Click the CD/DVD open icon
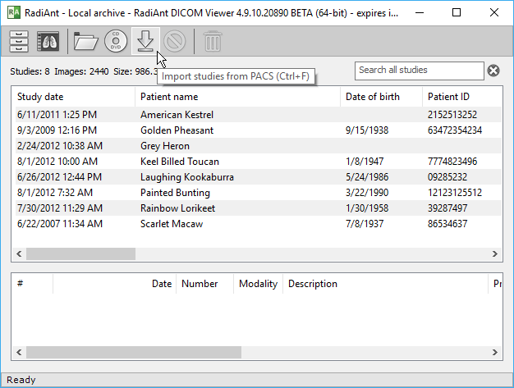This screenshot has width=514, height=388. [x=116, y=41]
